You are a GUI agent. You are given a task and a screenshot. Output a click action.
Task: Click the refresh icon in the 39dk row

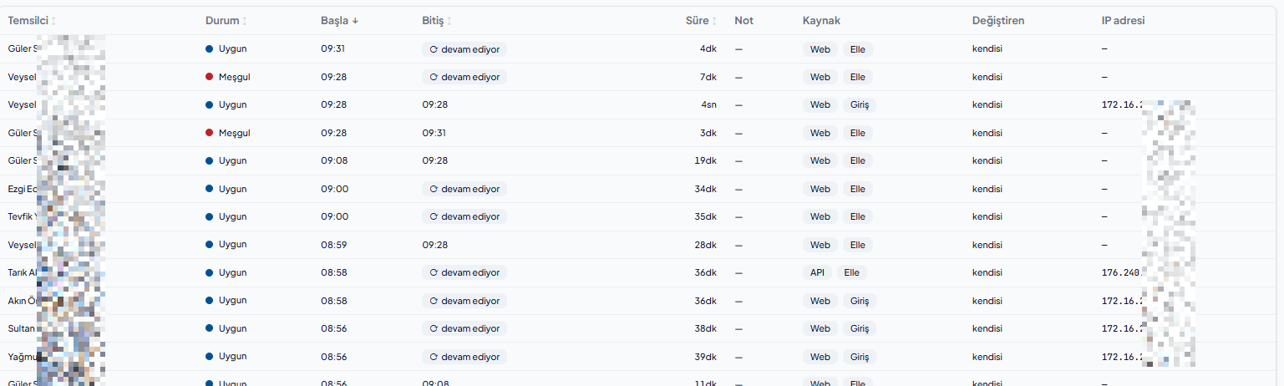point(434,357)
